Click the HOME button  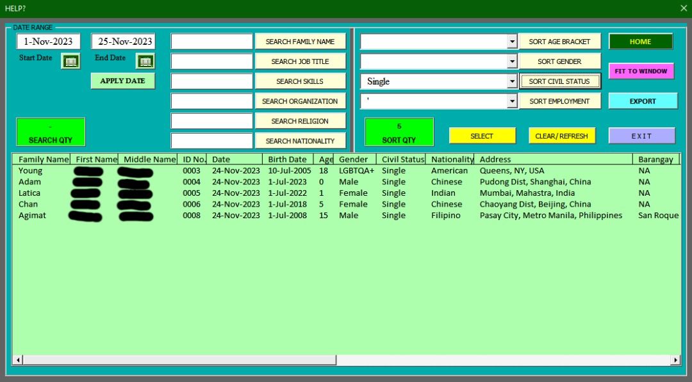tap(641, 41)
